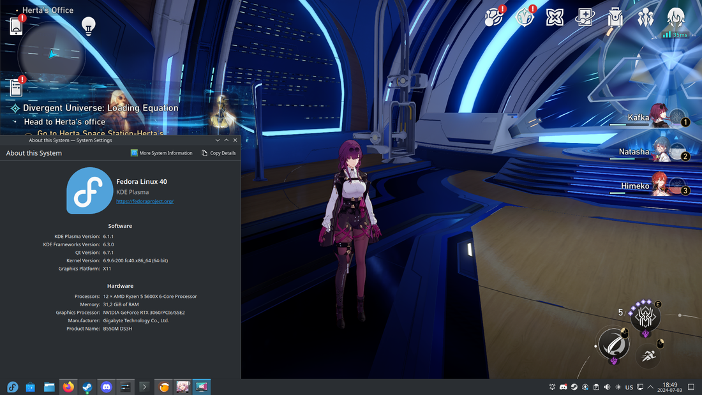Open the star rail map icon
Image resolution: width=702 pixels, height=395 pixels.
pyautogui.click(x=494, y=17)
